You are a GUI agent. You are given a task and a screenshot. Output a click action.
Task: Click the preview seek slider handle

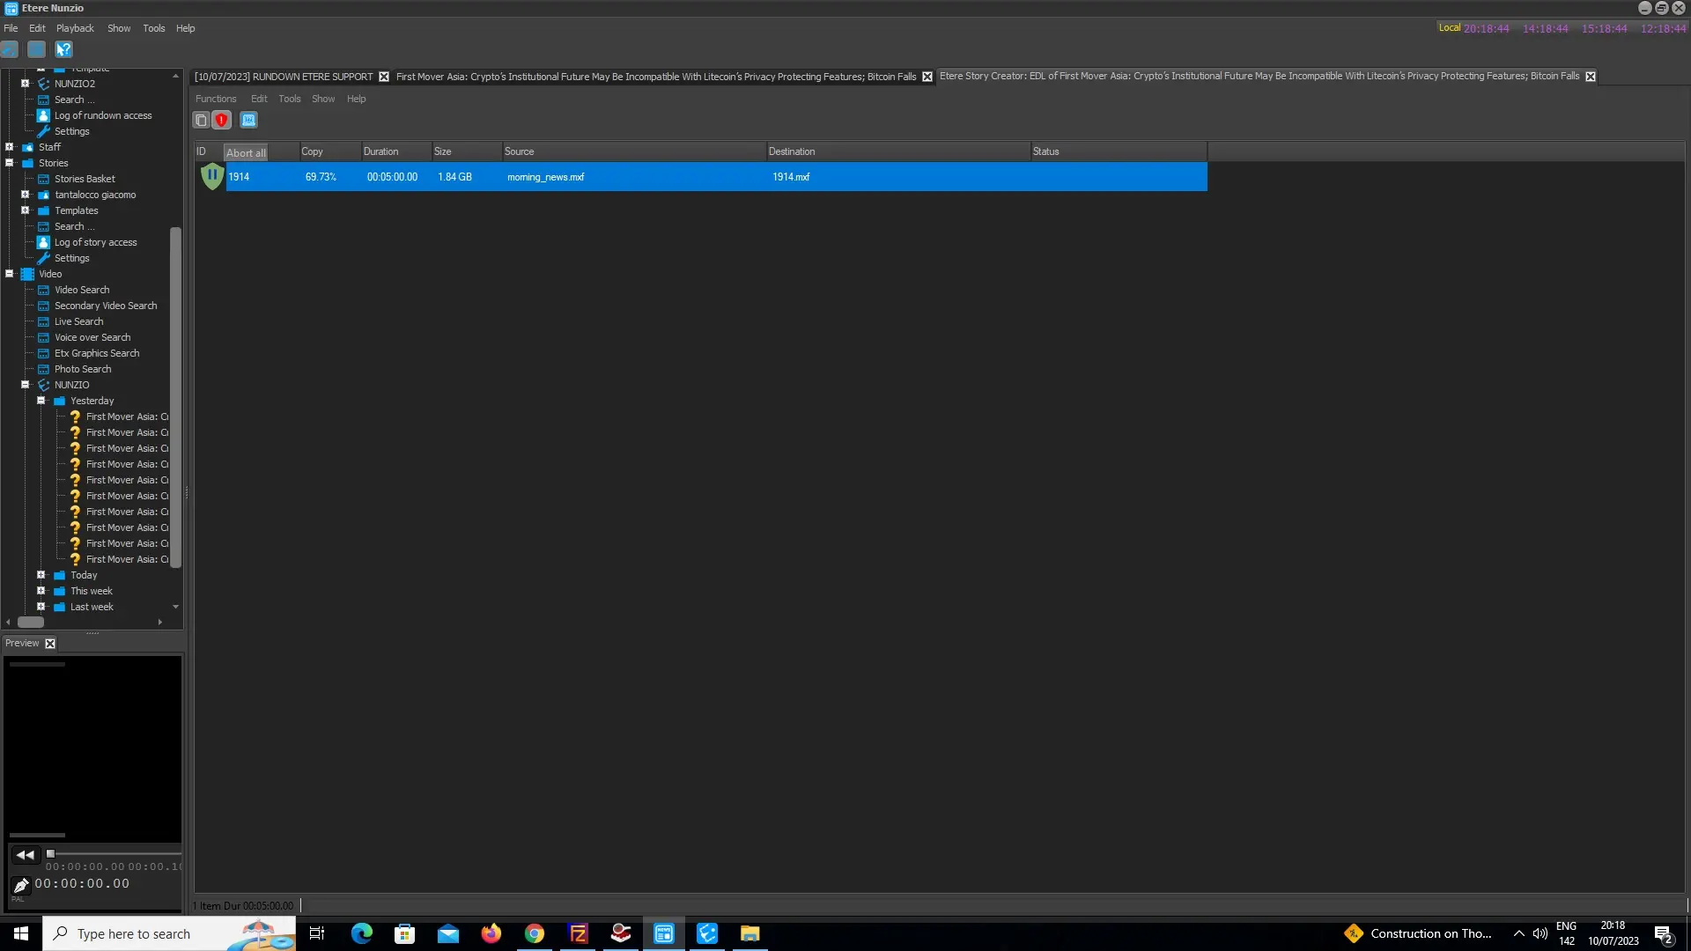[x=50, y=854]
